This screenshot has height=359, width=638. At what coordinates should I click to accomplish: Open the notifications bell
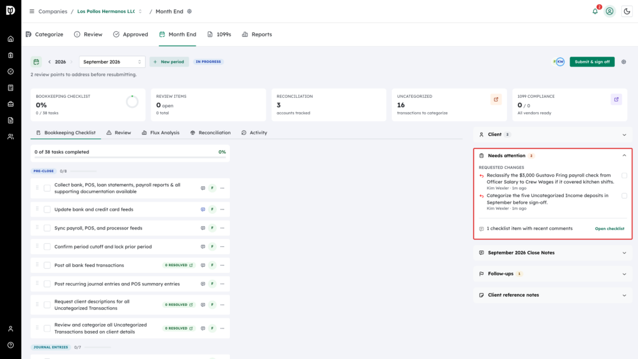595,11
